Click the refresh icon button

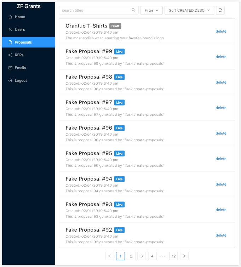220,10
